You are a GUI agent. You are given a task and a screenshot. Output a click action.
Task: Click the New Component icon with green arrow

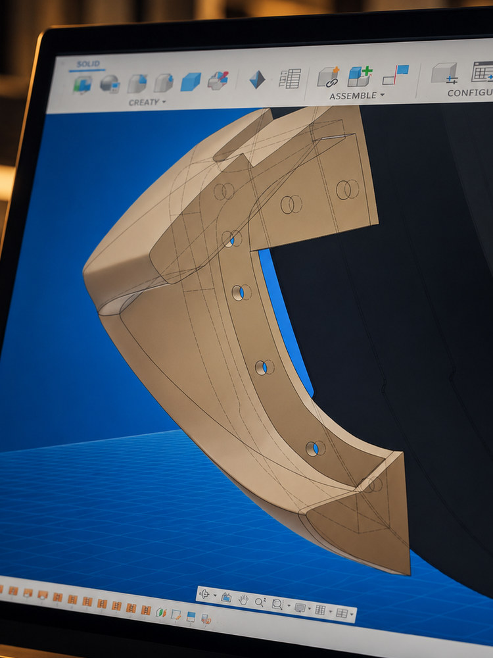click(83, 84)
